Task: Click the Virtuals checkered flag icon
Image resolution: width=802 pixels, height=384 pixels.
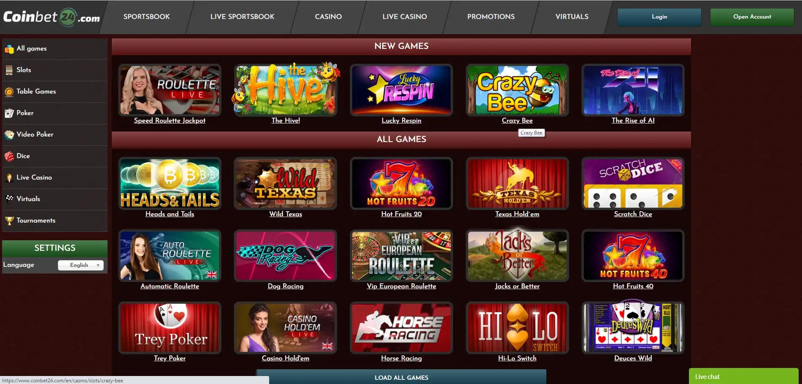Action: click(x=9, y=198)
